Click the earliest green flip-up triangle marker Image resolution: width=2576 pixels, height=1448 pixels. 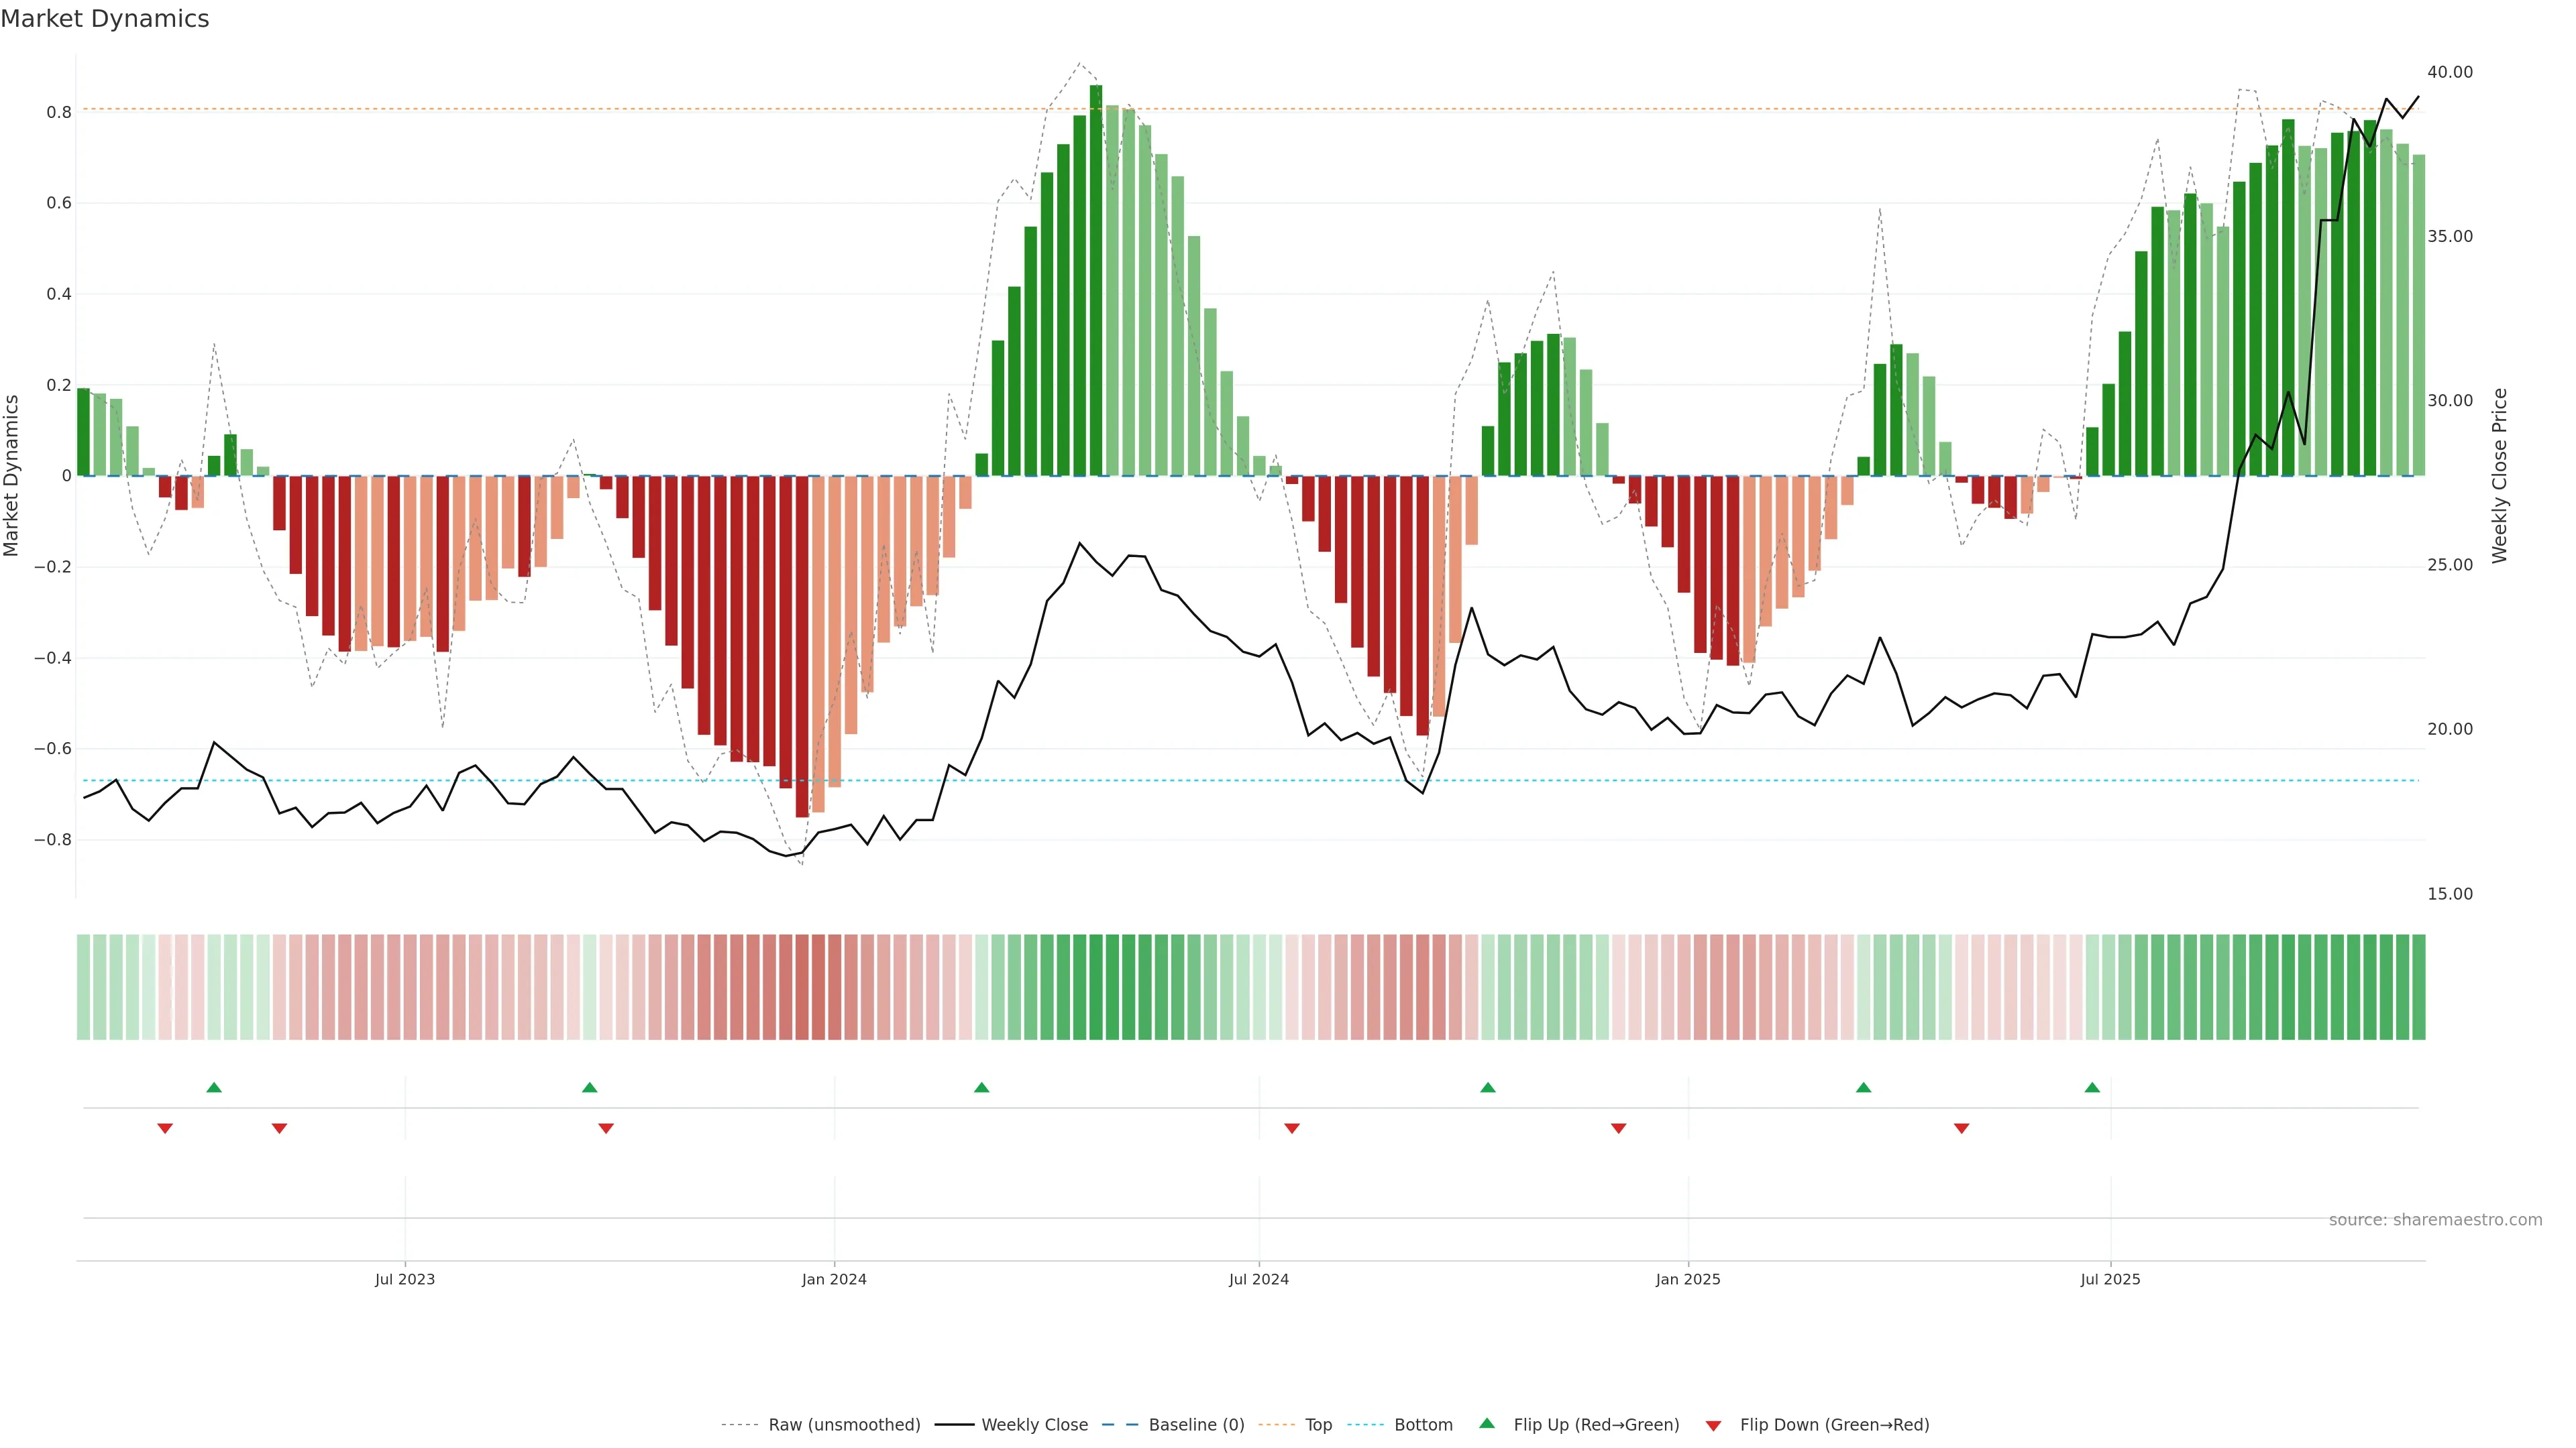(213, 1087)
